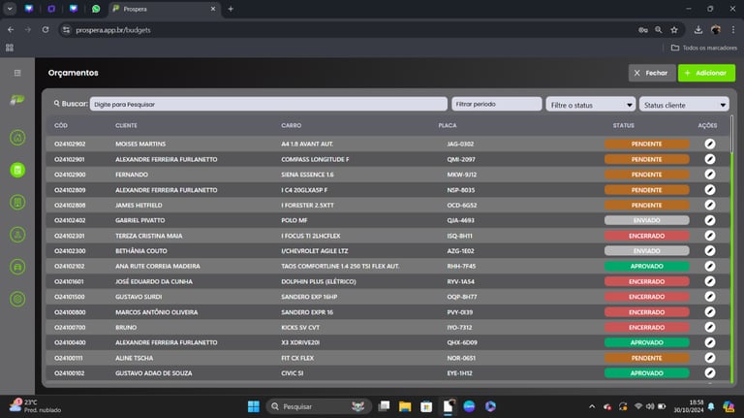Open the Status cliente dropdown
This screenshot has height=418, width=744.
(684, 105)
